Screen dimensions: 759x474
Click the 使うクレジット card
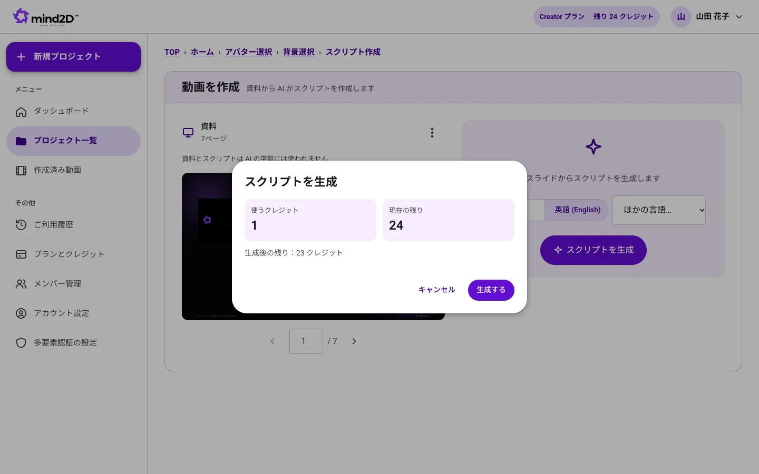click(x=310, y=220)
